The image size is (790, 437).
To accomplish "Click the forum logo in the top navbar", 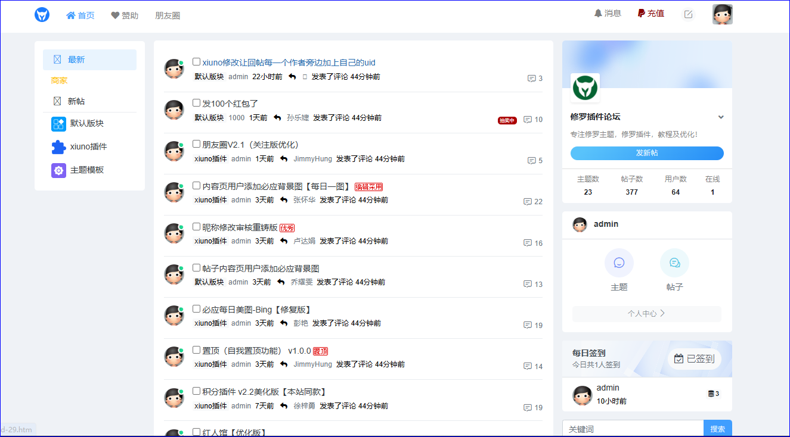I will pos(42,15).
